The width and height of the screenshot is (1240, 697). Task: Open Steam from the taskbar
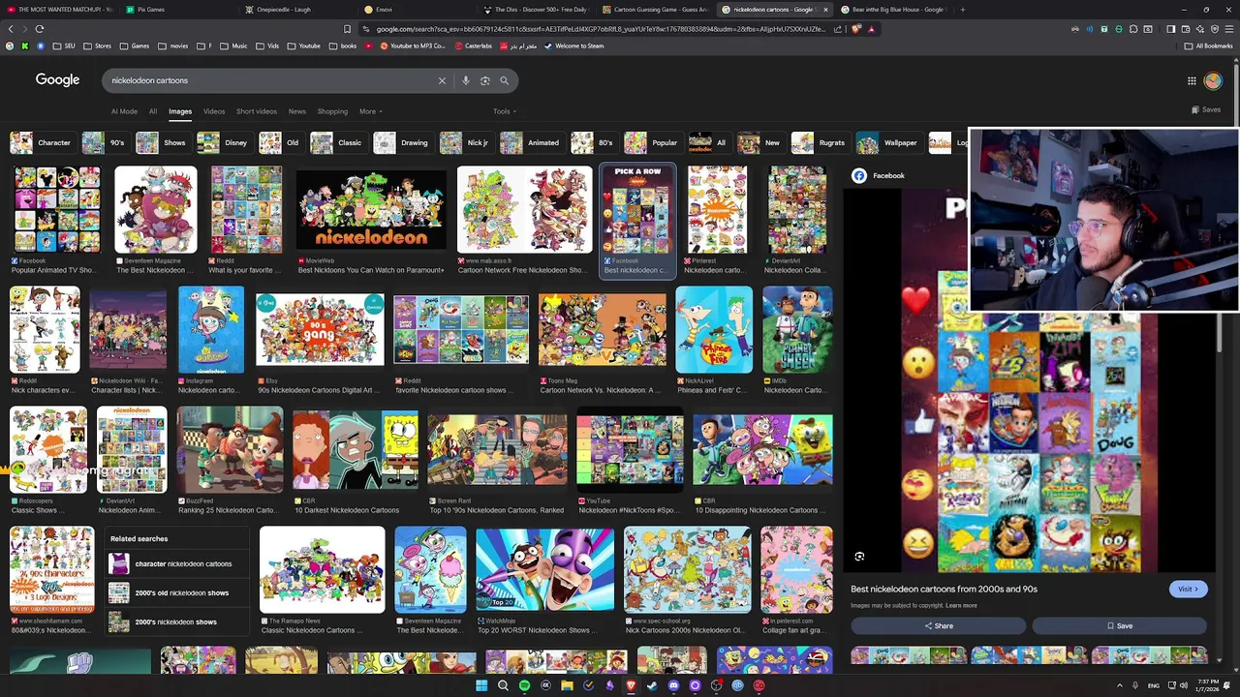[x=652, y=685]
